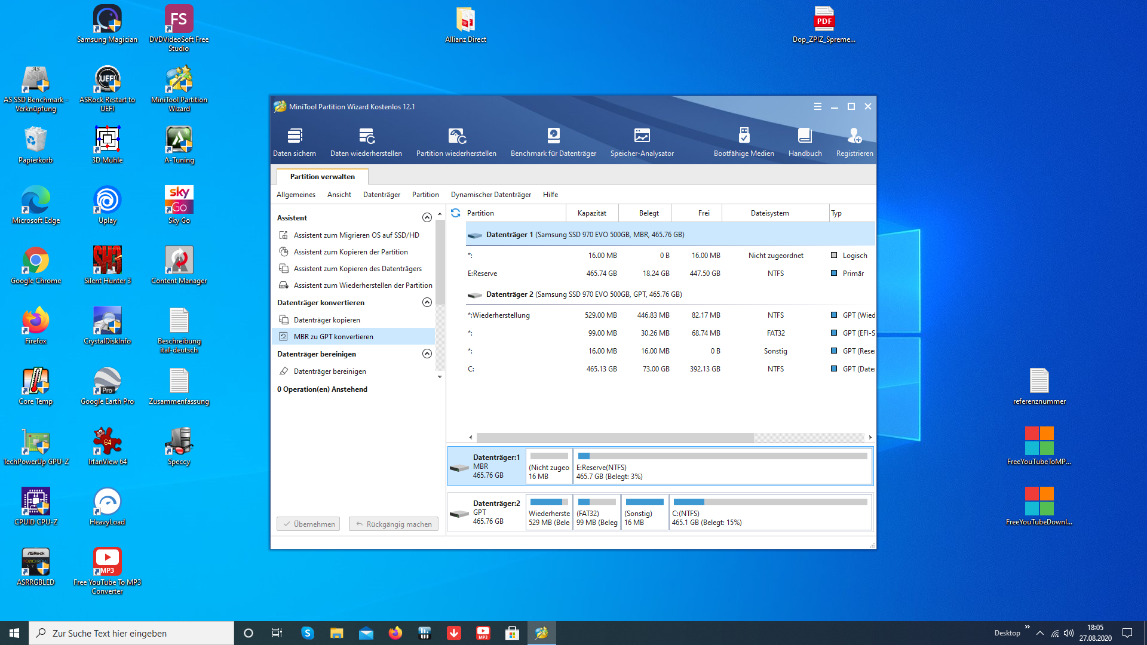Viewport: 1147px width, 645px height.
Task: Choose Datenträger kopieren action
Action: 327,320
